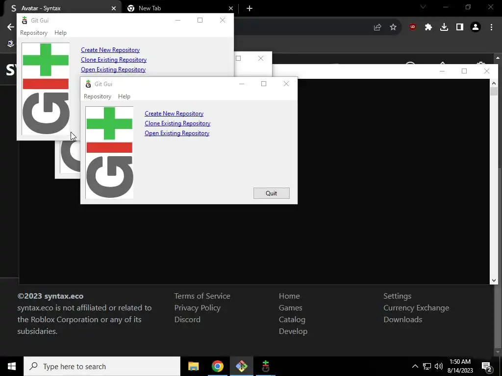502x376 pixels.
Task: Open Games footer link
Action: click(290, 308)
